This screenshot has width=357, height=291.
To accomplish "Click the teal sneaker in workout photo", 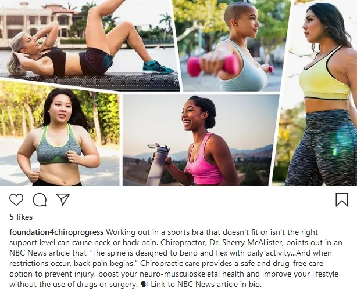I will pyautogui.click(x=158, y=67).
